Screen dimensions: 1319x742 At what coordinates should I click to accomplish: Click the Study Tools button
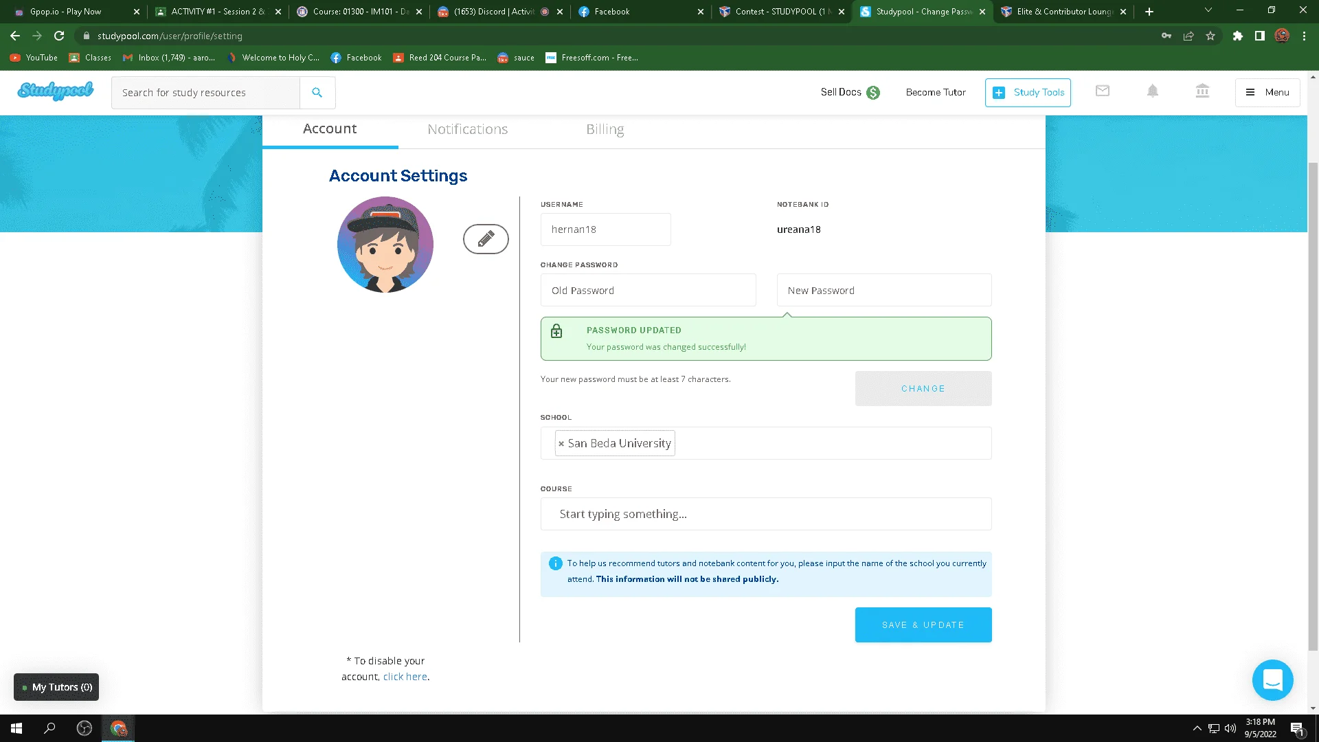coord(1028,92)
